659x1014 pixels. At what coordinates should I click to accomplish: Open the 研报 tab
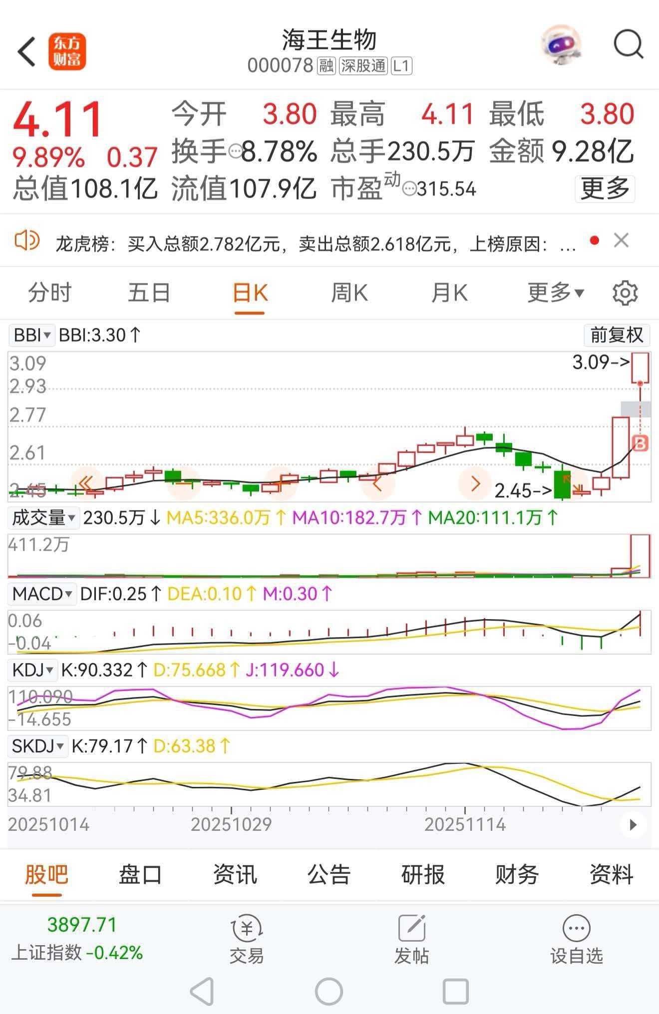click(423, 875)
